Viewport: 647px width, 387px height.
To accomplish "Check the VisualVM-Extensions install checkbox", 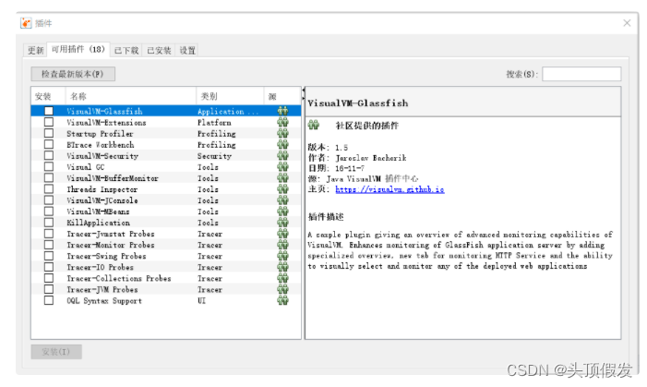I will coord(49,122).
